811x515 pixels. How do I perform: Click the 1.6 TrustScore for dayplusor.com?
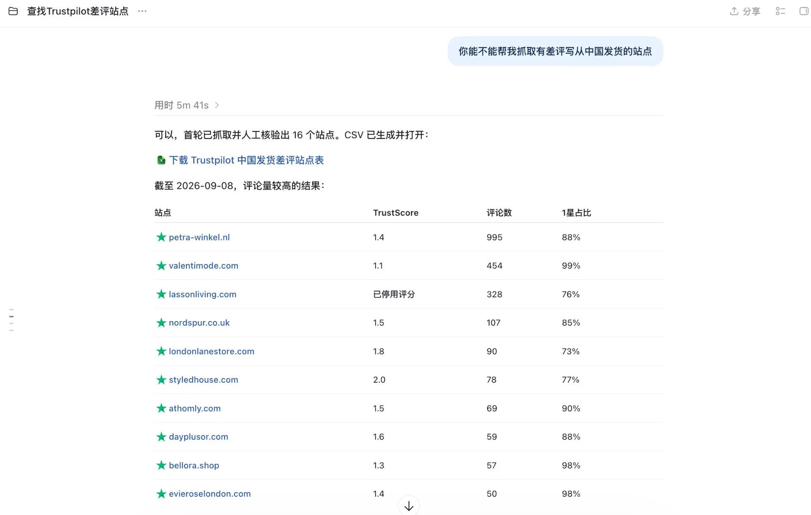[x=379, y=437]
